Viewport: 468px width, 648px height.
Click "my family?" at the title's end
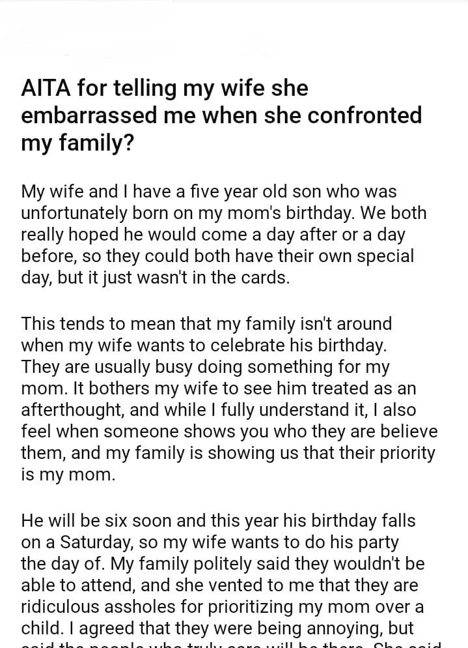[x=78, y=143]
